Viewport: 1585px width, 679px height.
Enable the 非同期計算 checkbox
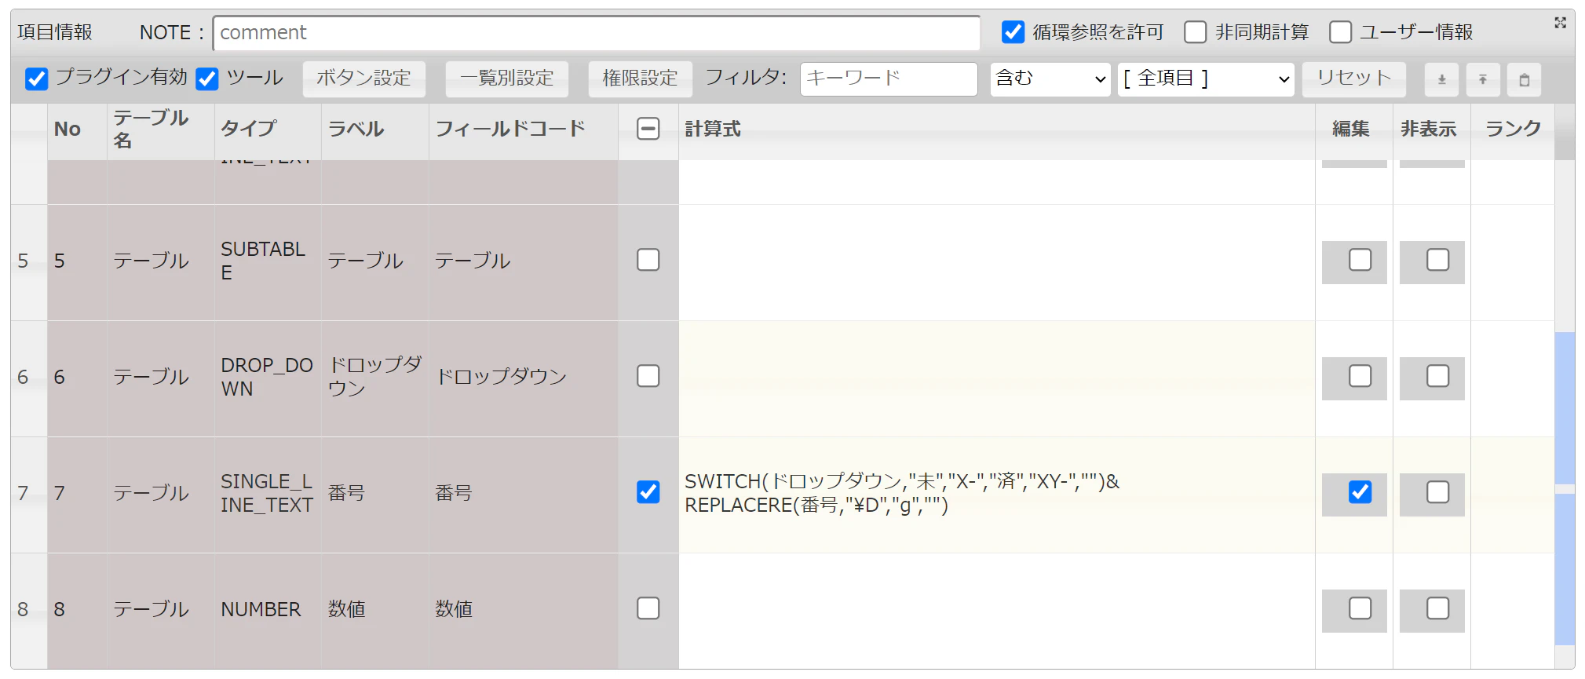point(1195,32)
